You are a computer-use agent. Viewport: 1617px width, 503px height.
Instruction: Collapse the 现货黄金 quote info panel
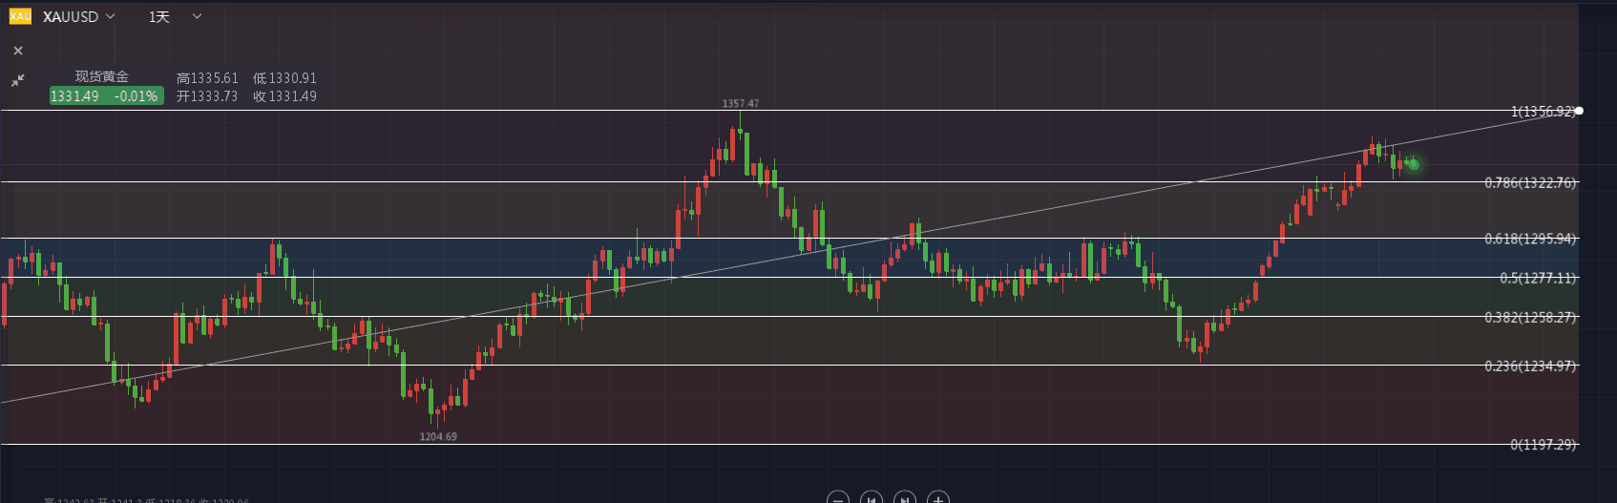pos(18,80)
